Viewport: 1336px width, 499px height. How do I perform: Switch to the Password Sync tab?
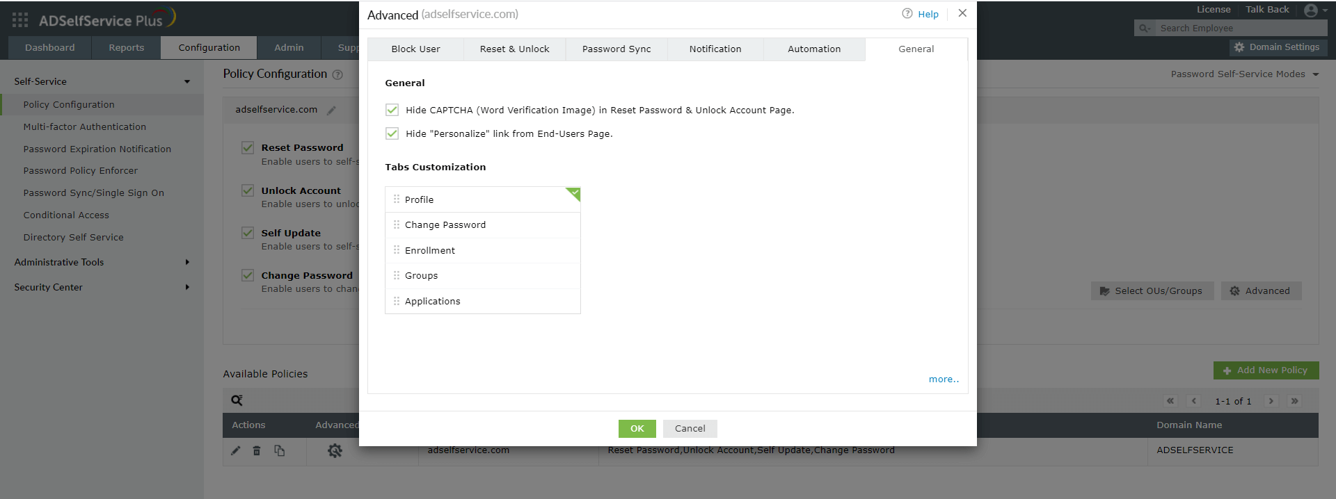point(617,49)
